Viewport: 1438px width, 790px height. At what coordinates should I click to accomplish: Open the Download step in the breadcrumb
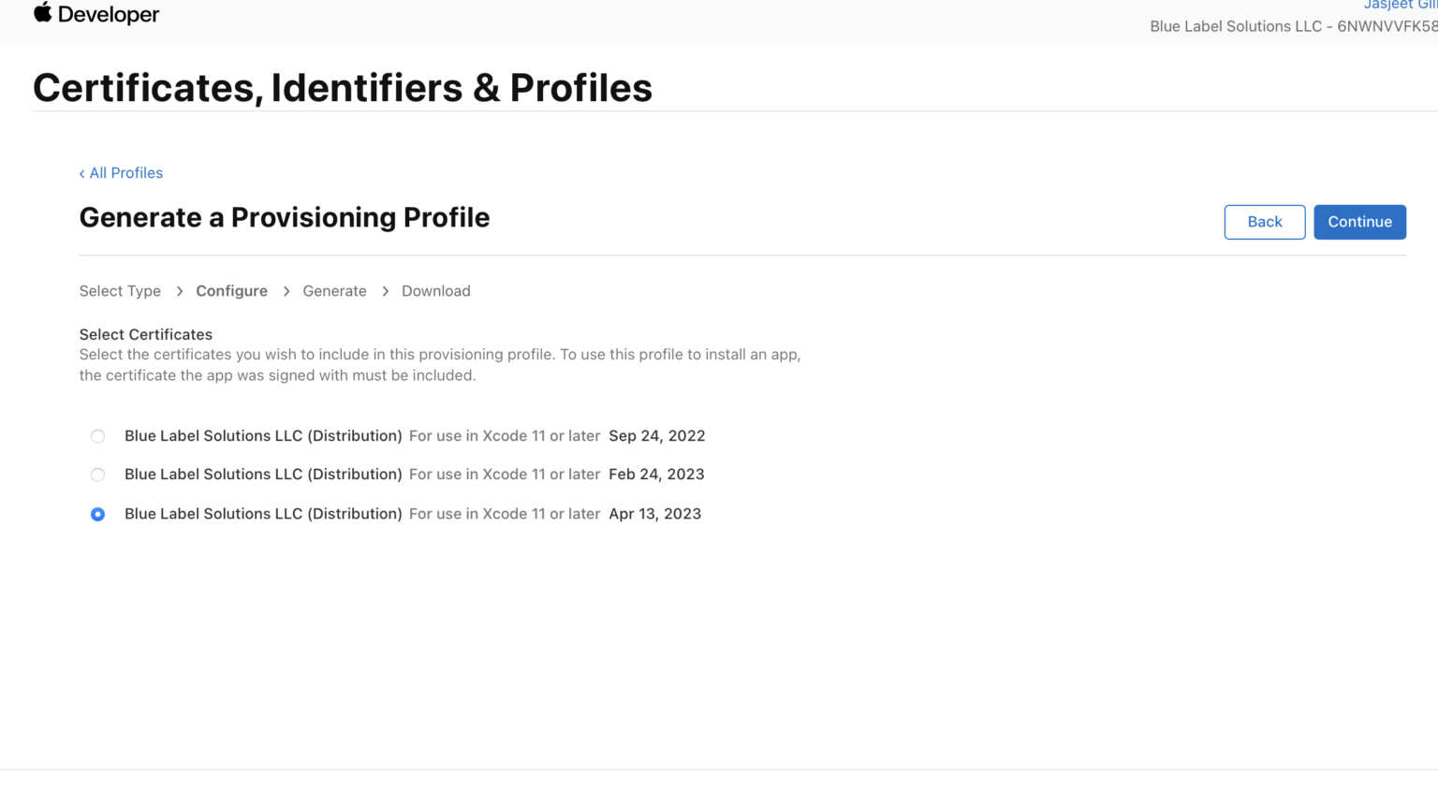click(436, 291)
